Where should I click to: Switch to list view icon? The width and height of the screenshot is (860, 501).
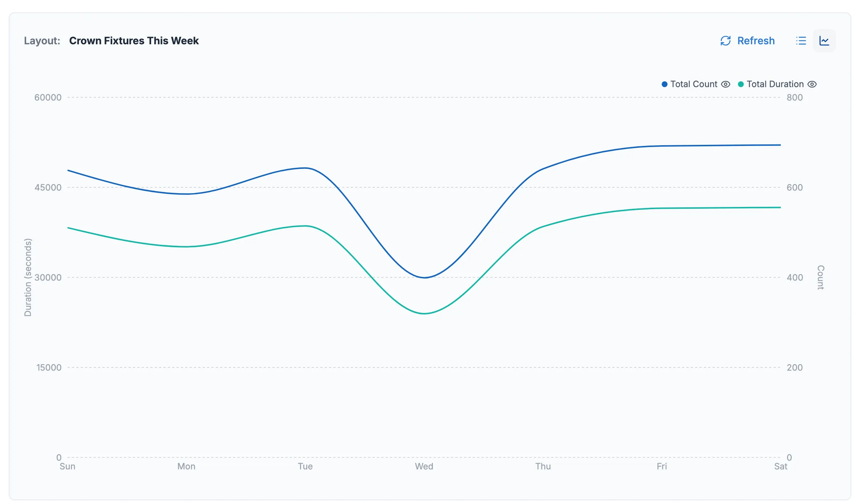[x=801, y=41]
